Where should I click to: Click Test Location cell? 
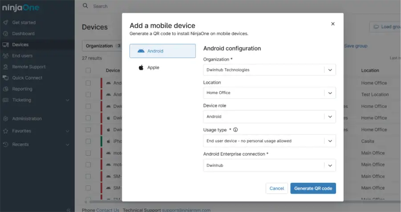(375, 94)
